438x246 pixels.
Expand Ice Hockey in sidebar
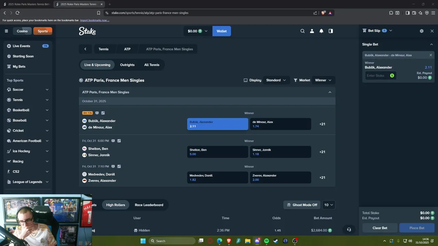click(x=47, y=151)
